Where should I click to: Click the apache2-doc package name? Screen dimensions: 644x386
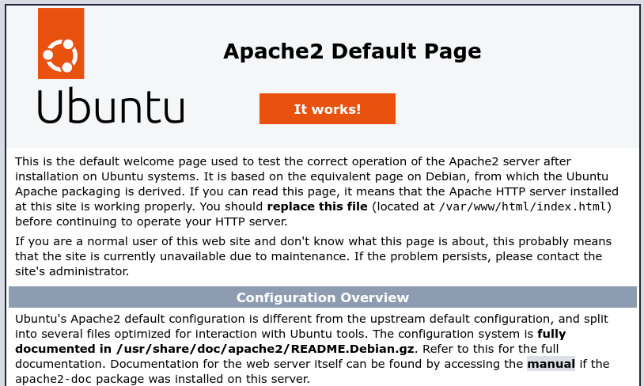point(53,379)
